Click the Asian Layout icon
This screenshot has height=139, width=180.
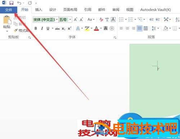tap(166, 19)
